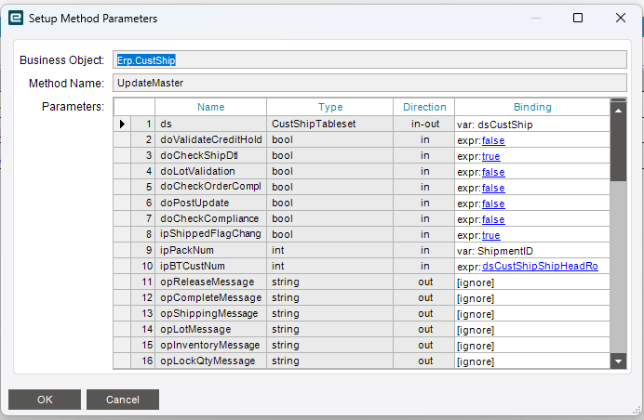644x420 pixels.
Task: Open the false expression for doPostUpdate
Action: coord(493,203)
